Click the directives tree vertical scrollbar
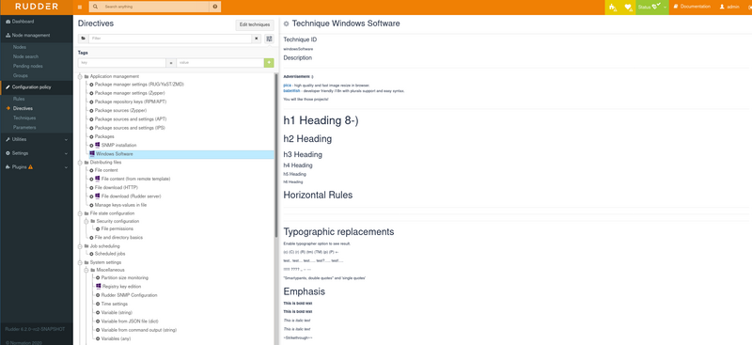The image size is (752, 345). point(275,154)
